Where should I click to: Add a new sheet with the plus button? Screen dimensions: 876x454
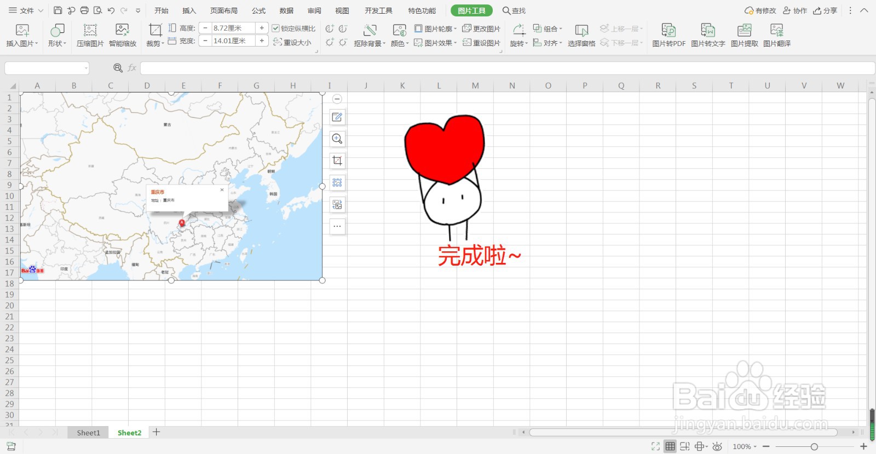click(x=157, y=432)
